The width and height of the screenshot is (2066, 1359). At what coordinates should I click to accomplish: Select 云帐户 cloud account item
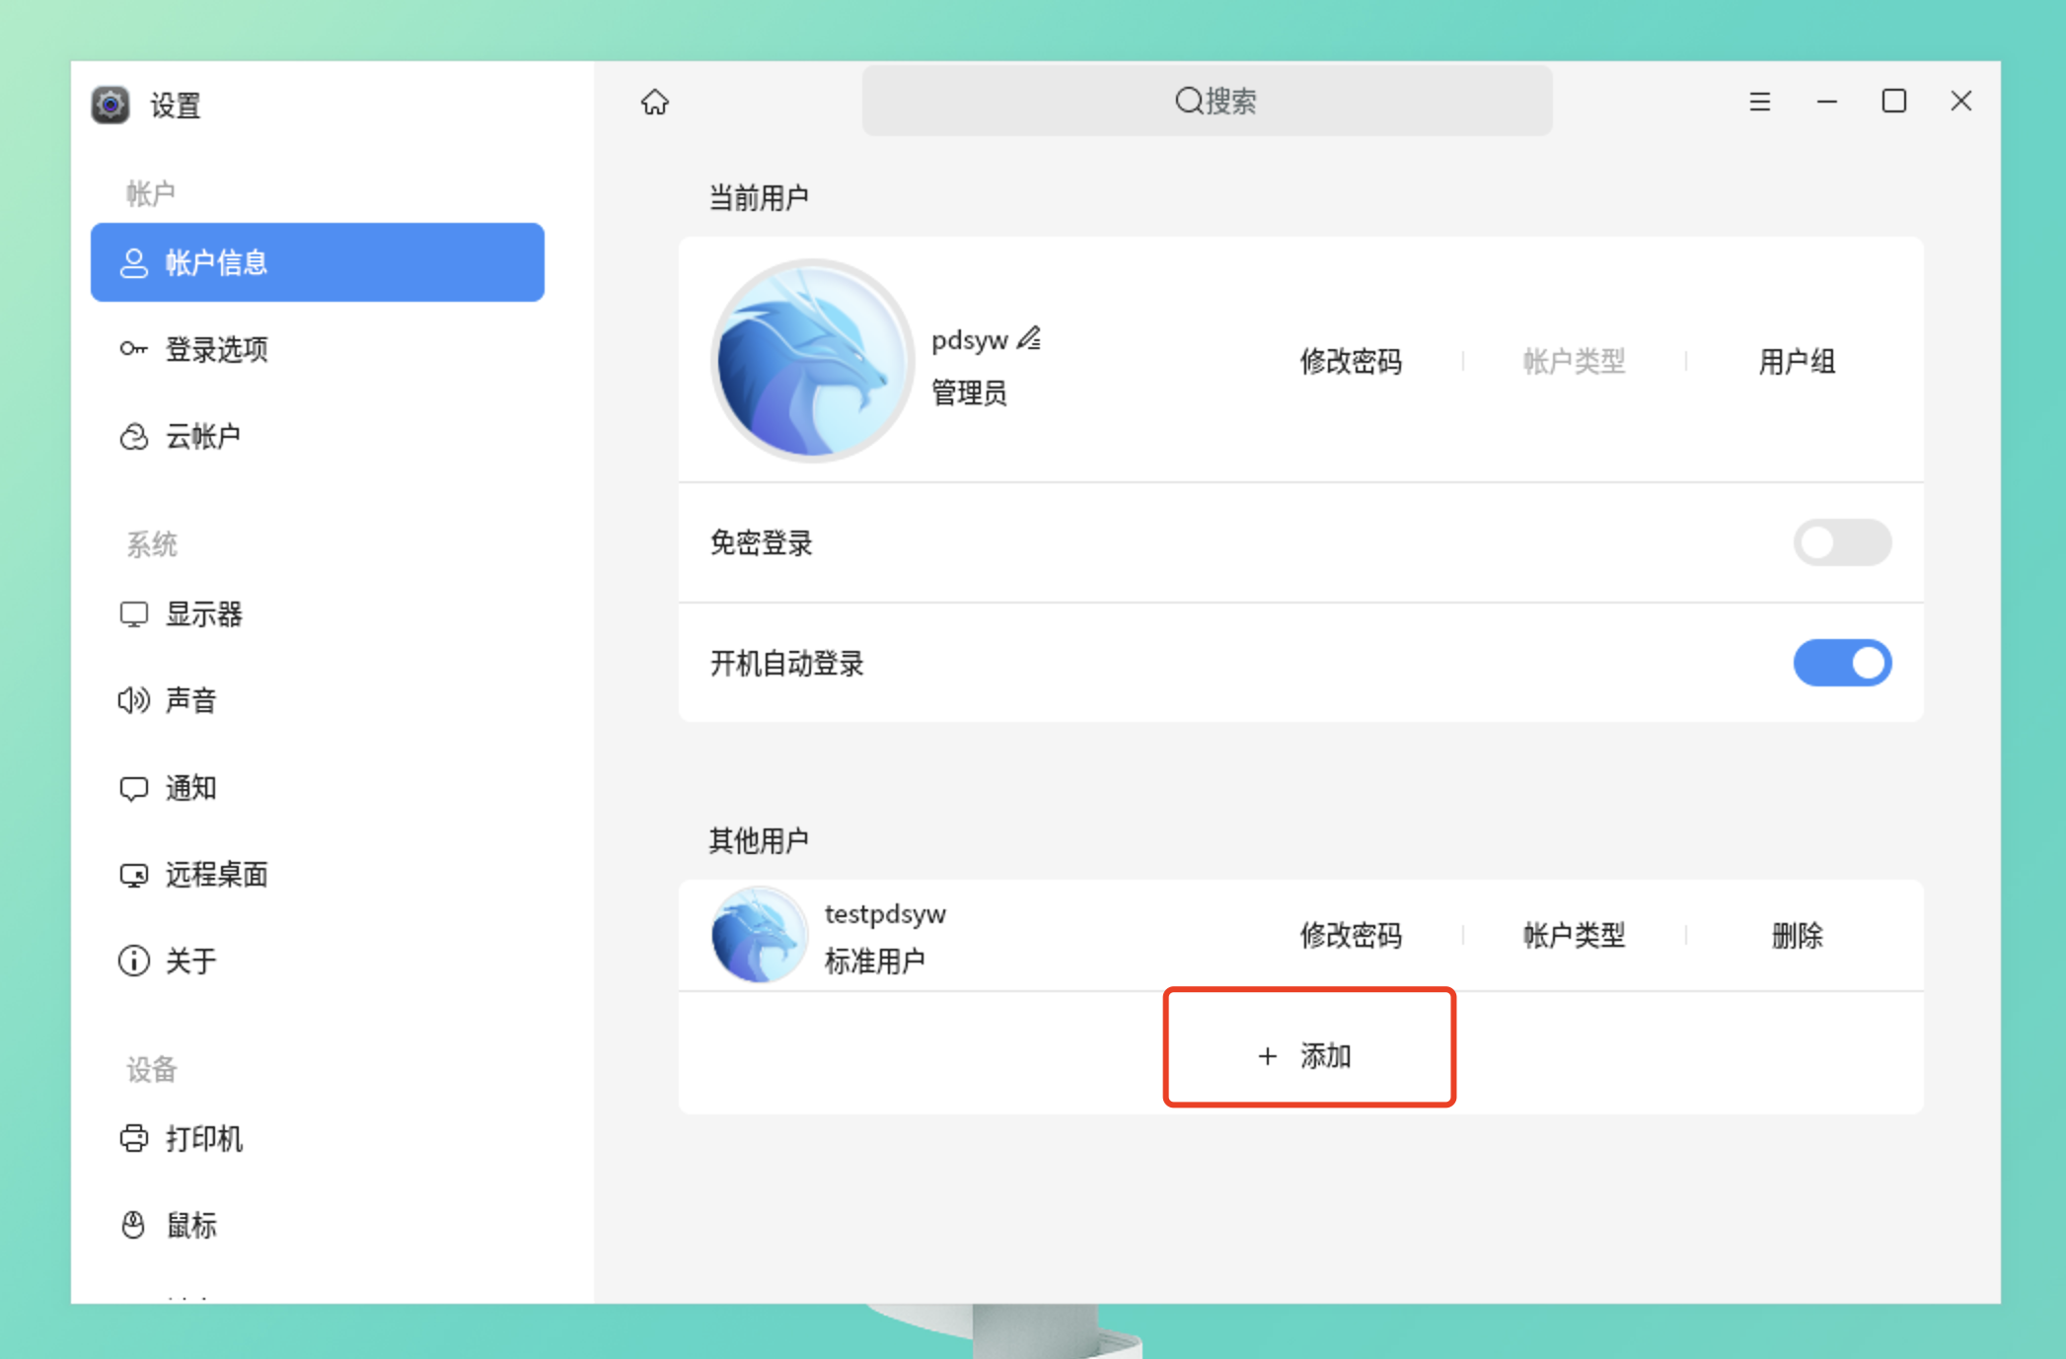pos(202,436)
